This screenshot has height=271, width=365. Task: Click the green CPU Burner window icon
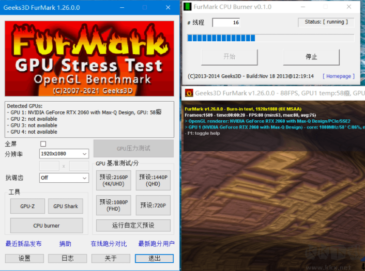tap(187, 7)
